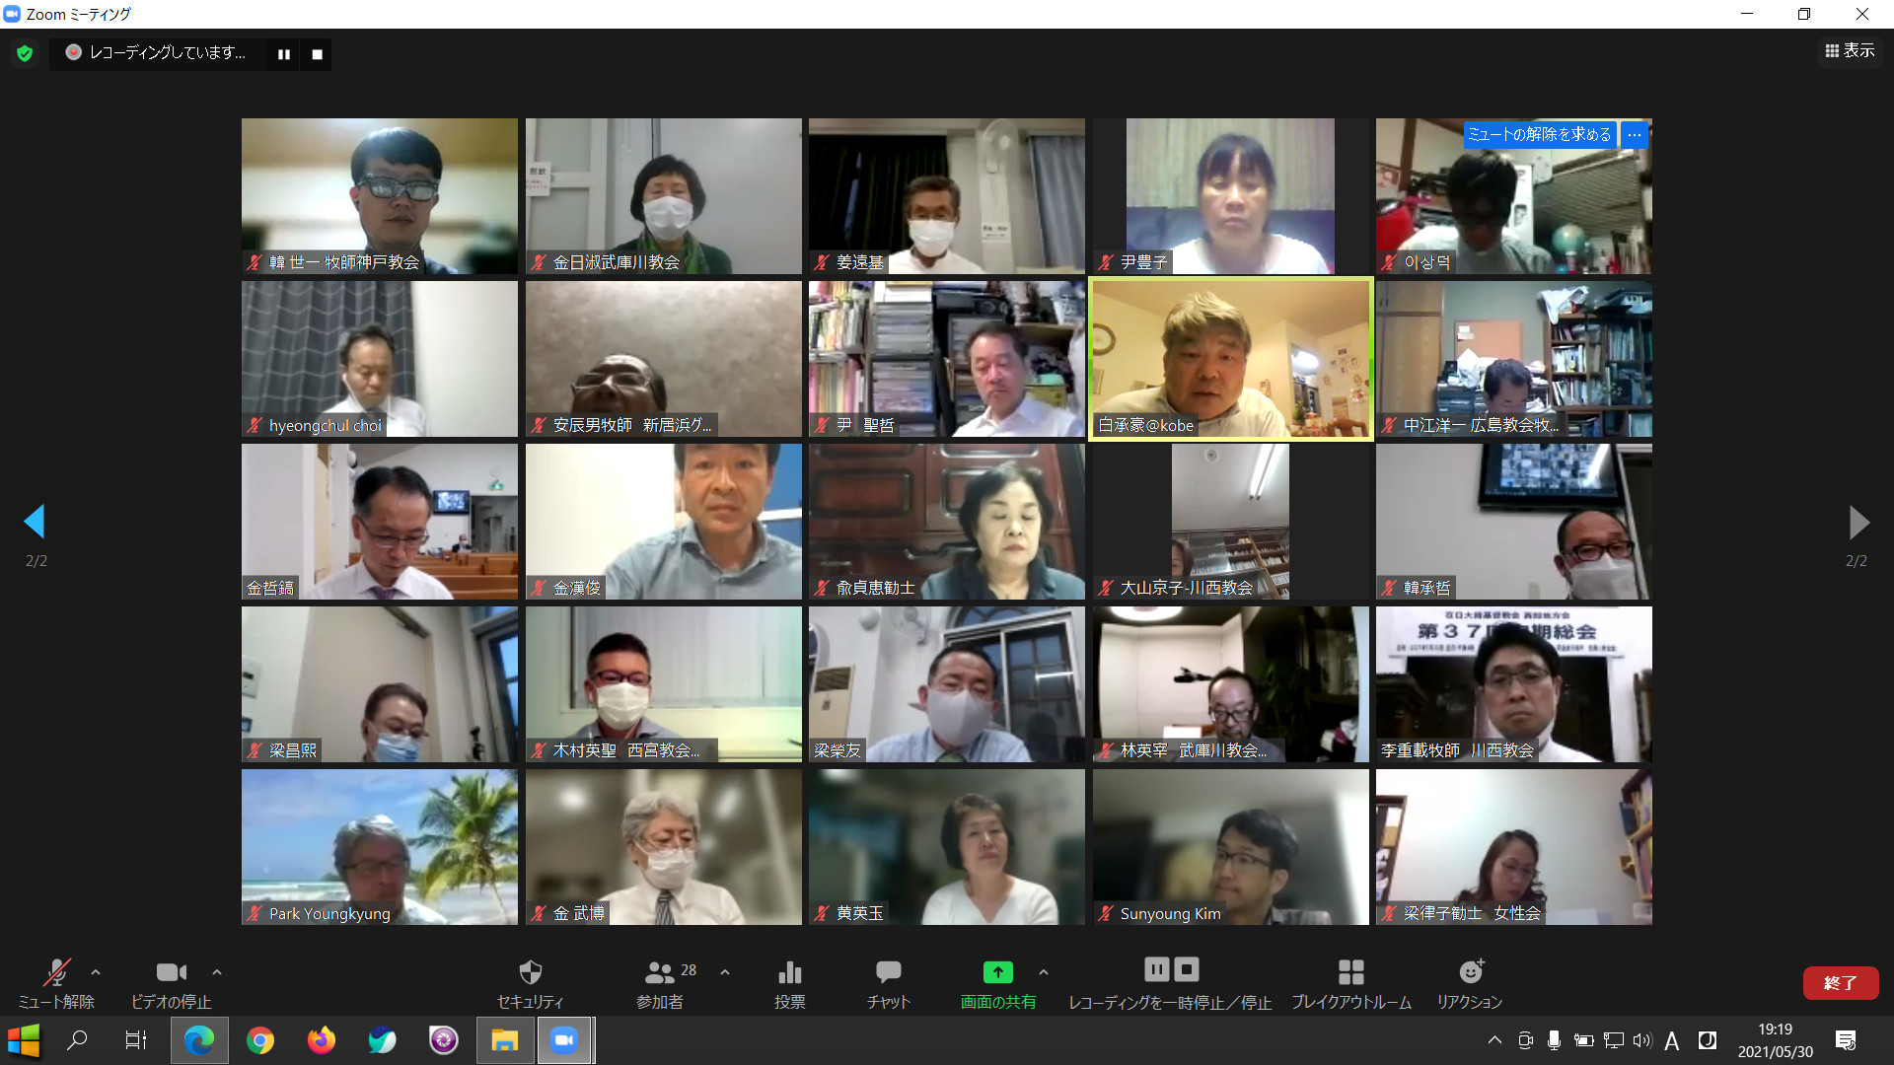Image resolution: width=1894 pixels, height=1065 pixels.
Task: Click the green encryption shield icon
Action: pos(25,53)
